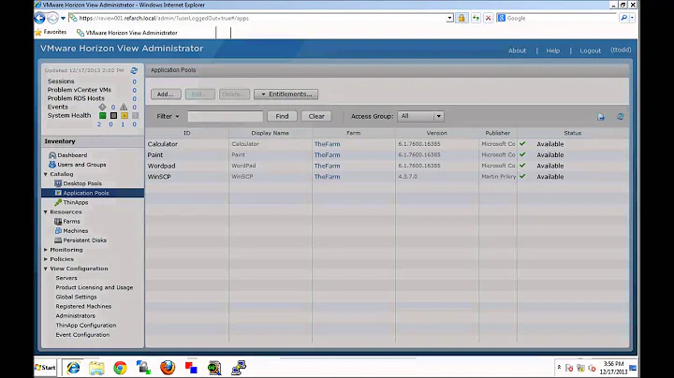Open ThinApp Configuration
The image size is (674, 378).
coord(86,326)
